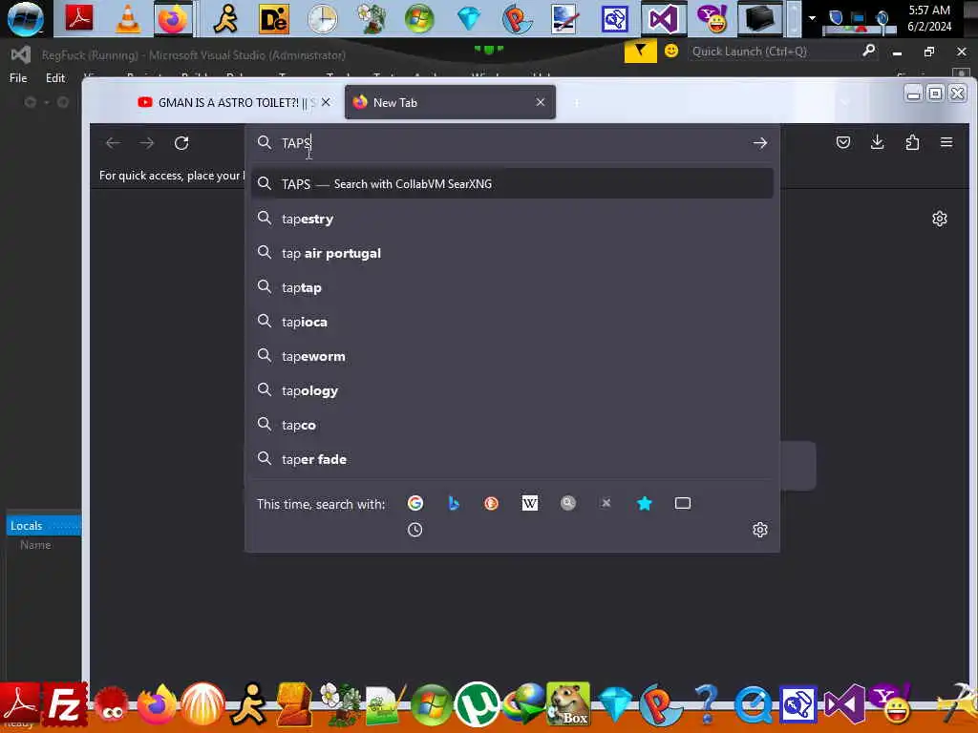Go forward in the Firefox toolbar

tap(146, 143)
